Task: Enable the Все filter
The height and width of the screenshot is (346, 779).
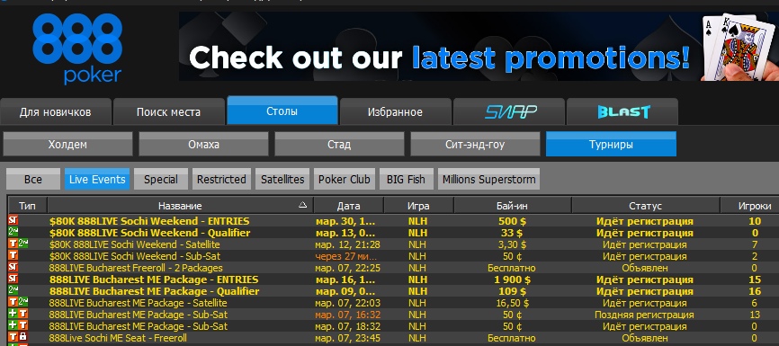Action: 33,179
